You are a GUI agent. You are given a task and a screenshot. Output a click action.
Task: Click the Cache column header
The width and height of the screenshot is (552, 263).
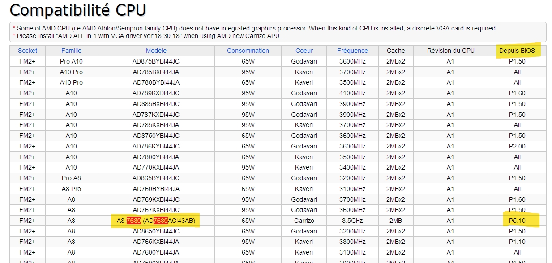tap(396, 51)
